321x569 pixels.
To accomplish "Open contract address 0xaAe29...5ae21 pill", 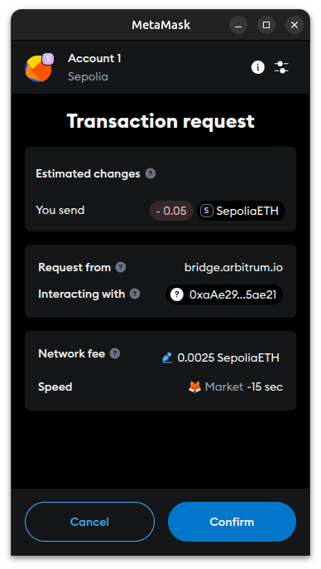I will point(224,294).
